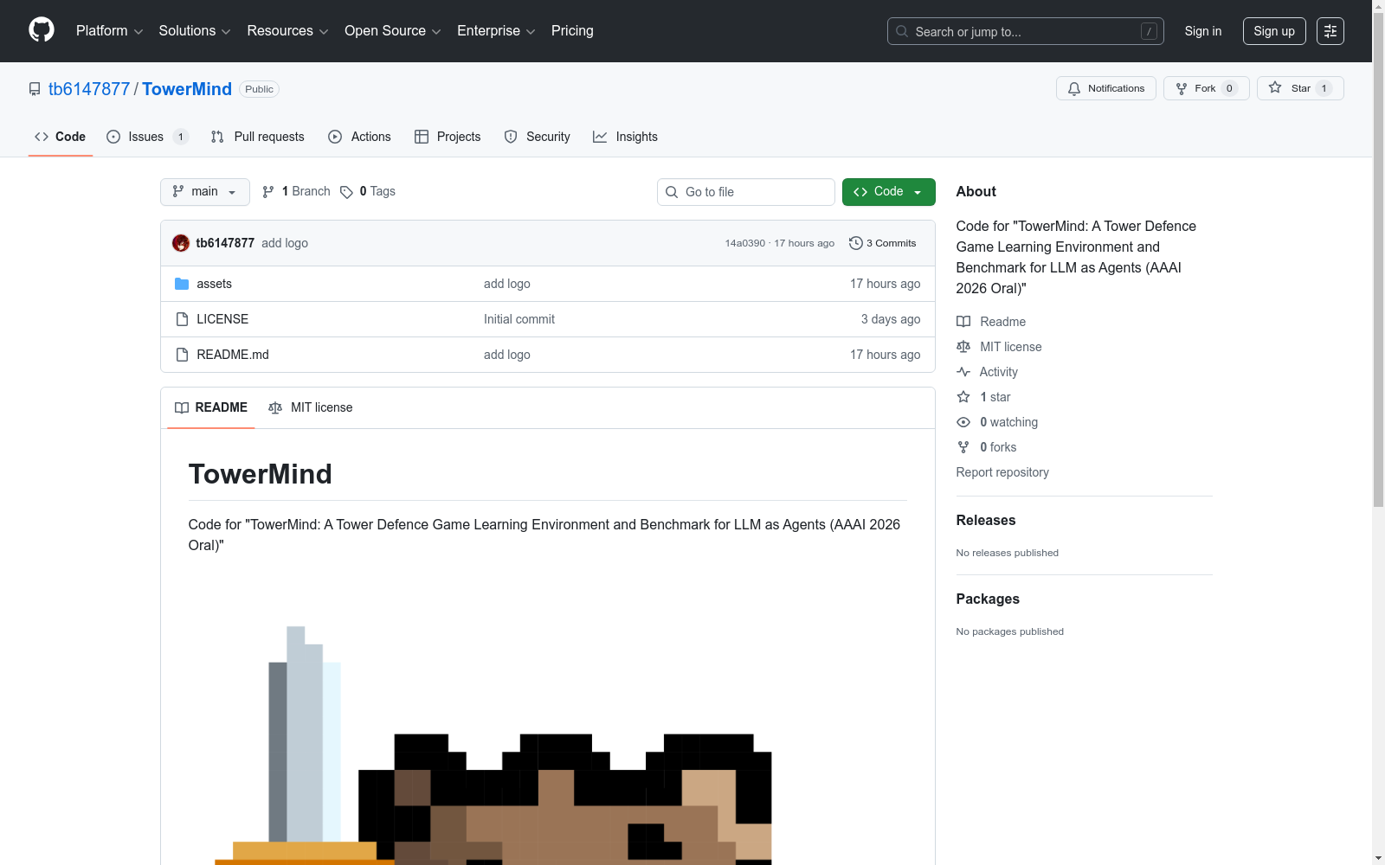The height and width of the screenshot is (865, 1385).
Task: Click the Packages heading link
Action: (x=988, y=599)
